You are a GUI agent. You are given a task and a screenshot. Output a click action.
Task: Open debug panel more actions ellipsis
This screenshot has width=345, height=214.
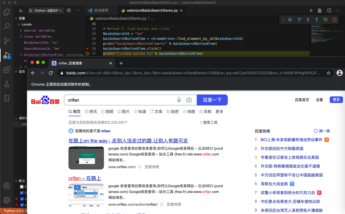click(78, 10)
